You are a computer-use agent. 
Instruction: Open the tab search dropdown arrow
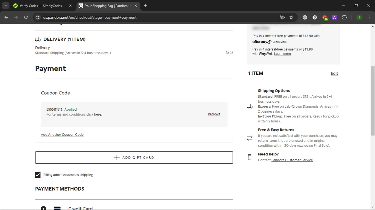click(5, 5)
